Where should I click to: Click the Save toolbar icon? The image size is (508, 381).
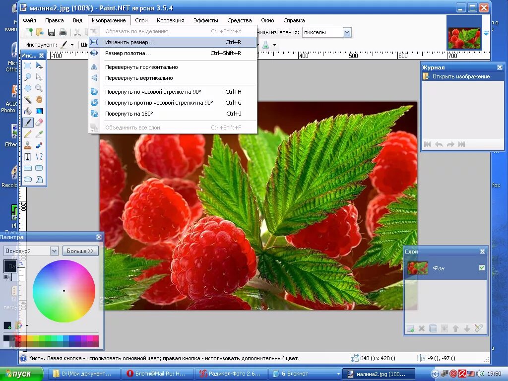pyautogui.click(x=52, y=32)
